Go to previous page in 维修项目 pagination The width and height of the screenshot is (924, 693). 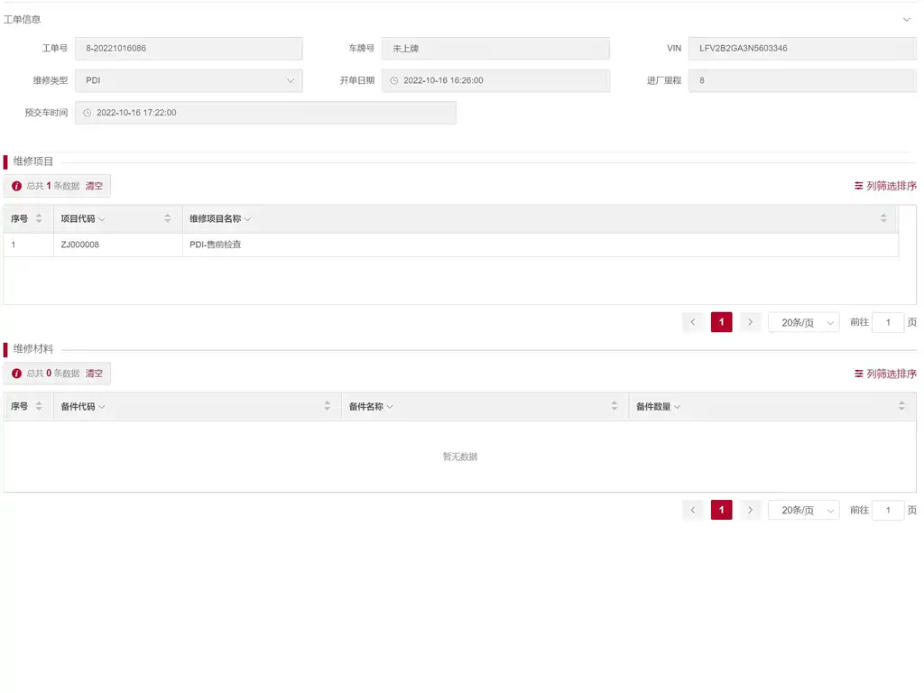click(x=693, y=322)
